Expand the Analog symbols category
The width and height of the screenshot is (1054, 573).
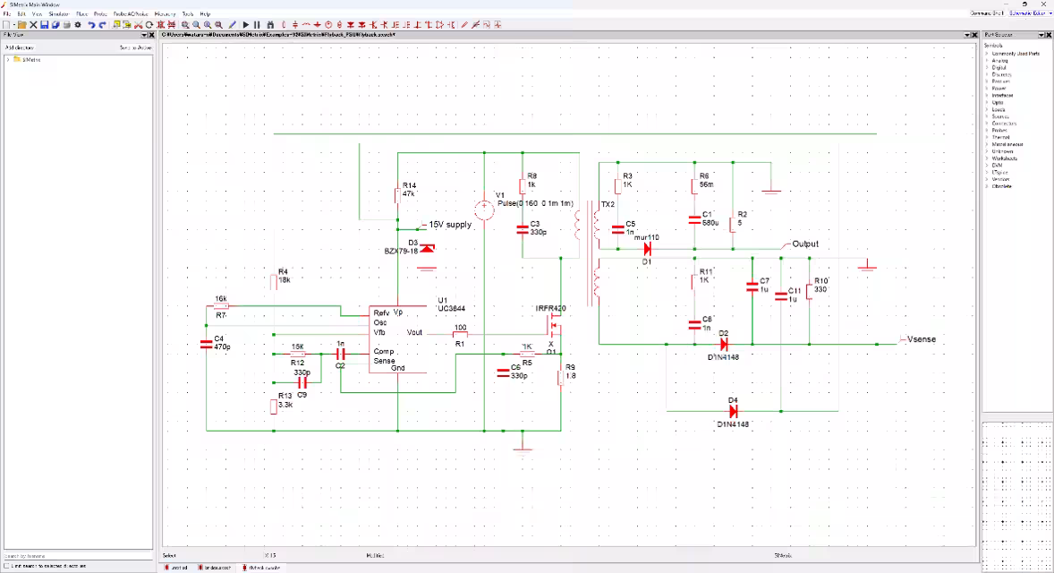point(988,61)
